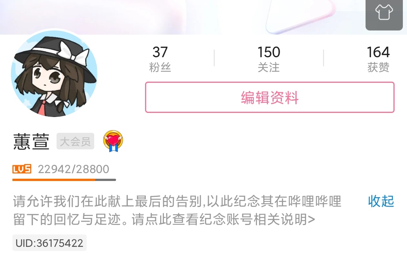Collapse the bio with 收起
The height and width of the screenshot is (257, 407).
(381, 201)
